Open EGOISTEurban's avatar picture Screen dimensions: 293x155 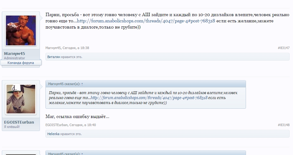(x=21, y=99)
